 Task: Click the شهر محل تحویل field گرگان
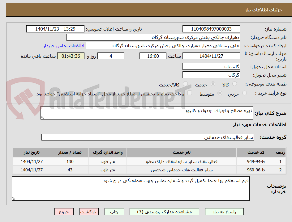click(x=211, y=75)
